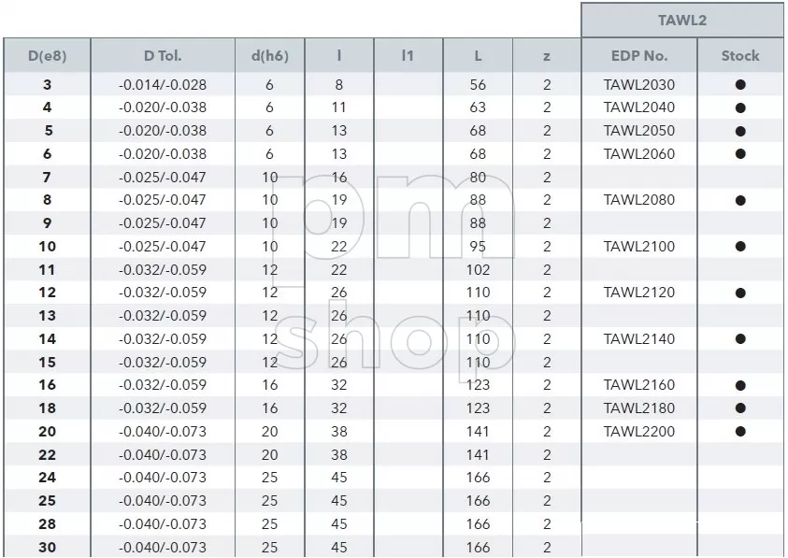This screenshot has width=788, height=558.
Task: Click the L value 102 cell
Action: coord(478,270)
